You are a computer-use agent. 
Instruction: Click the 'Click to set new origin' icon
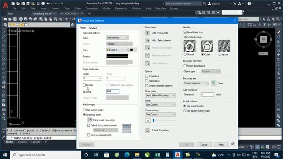click(90, 120)
